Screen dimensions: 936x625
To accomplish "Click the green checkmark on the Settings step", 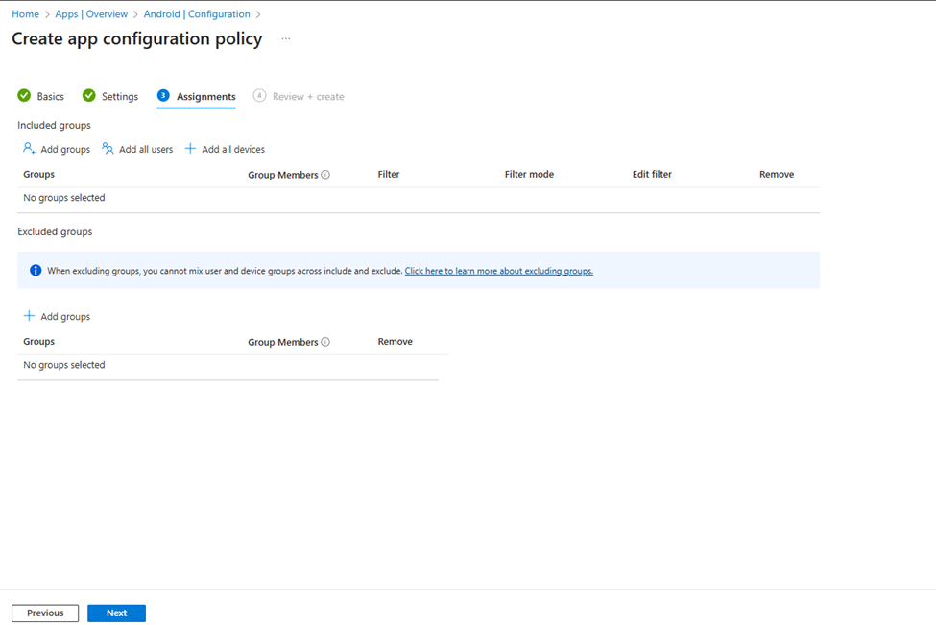I will tap(89, 96).
